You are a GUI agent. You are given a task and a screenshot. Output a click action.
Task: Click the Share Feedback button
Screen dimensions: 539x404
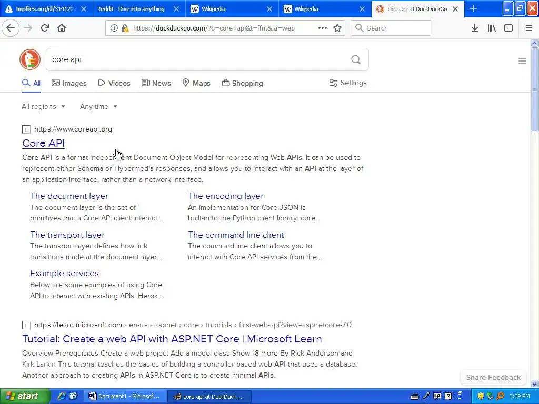(x=493, y=377)
